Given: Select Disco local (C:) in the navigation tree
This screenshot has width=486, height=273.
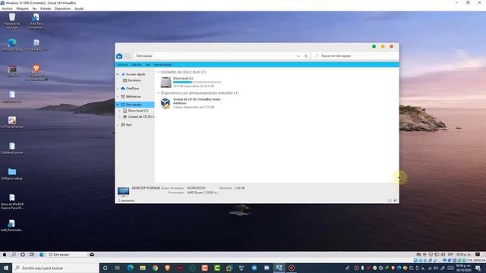Looking at the screenshot, I should coord(136,111).
